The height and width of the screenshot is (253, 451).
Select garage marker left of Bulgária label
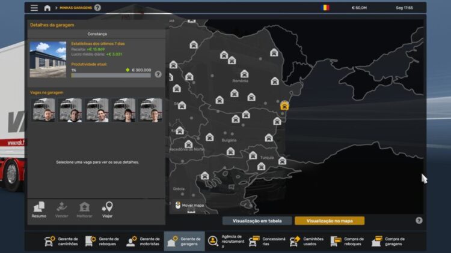pos(210,137)
